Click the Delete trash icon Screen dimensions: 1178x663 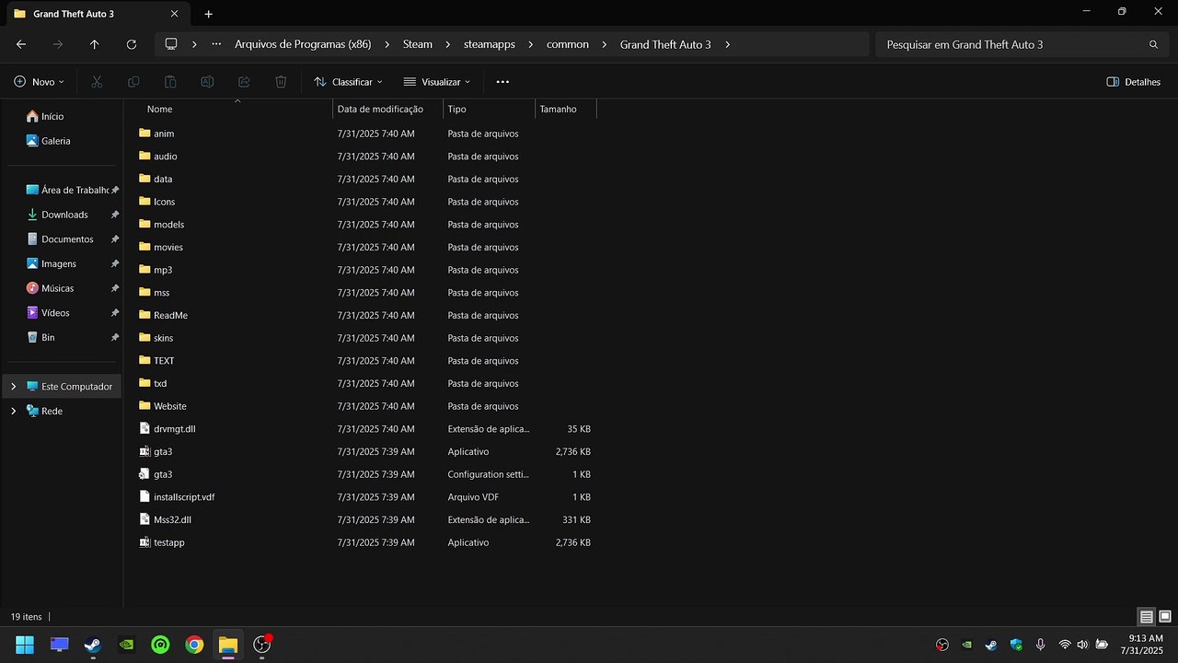(x=281, y=82)
